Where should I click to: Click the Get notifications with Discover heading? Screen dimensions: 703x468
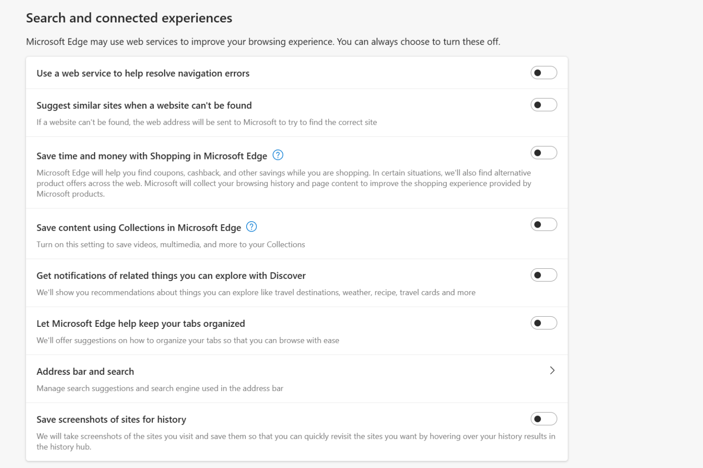point(171,275)
